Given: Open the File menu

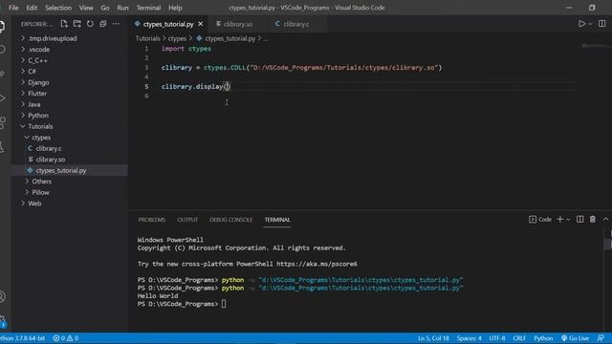Looking at the screenshot, I should coord(13,8).
